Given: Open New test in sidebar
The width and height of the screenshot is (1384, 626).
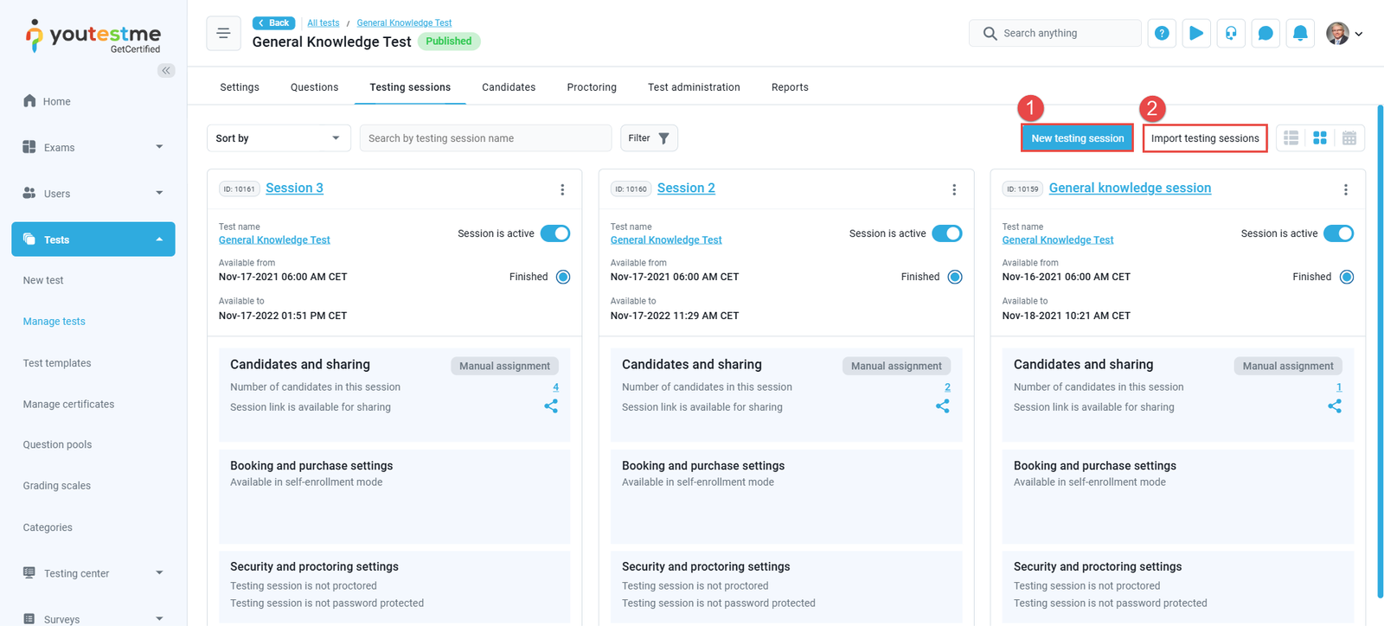Looking at the screenshot, I should 43,280.
